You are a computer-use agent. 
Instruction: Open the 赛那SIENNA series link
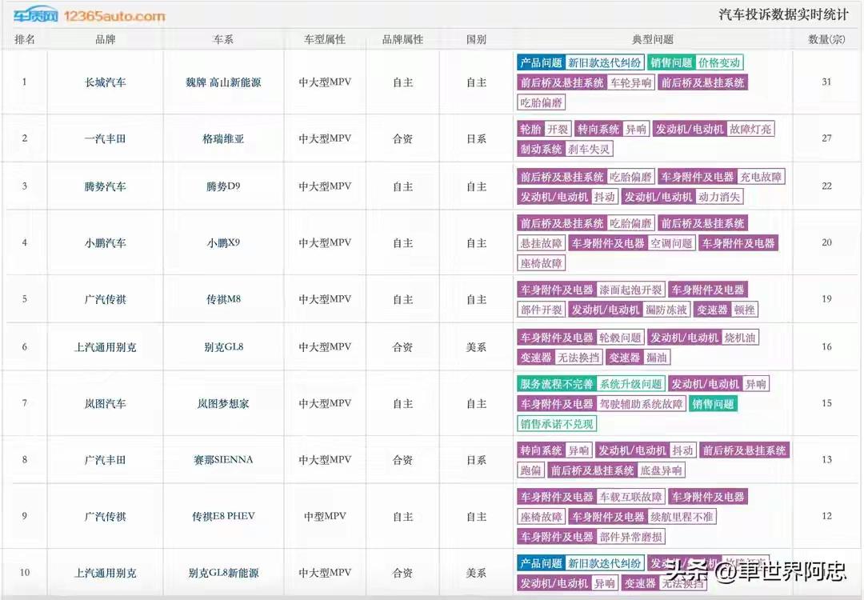point(223,459)
